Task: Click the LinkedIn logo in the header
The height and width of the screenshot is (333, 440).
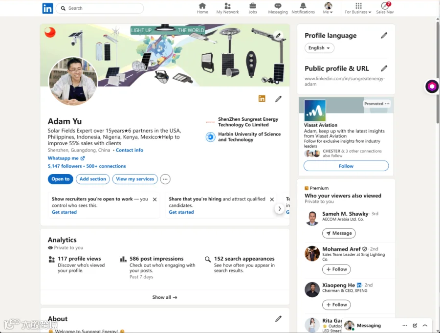Action: [x=47, y=8]
